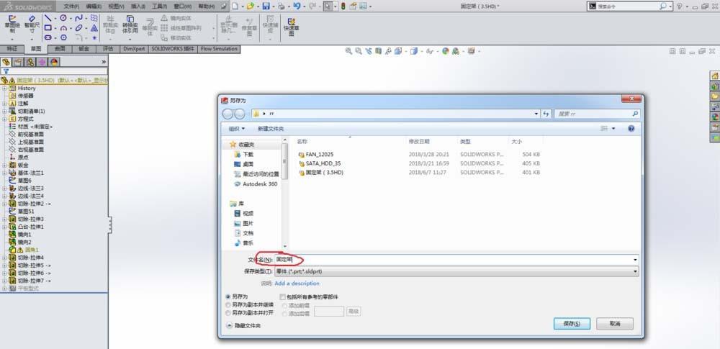Click the Convert Entities (转换实体引用) icon
Viewport: 720px width, 349px height.
point(130,19)
